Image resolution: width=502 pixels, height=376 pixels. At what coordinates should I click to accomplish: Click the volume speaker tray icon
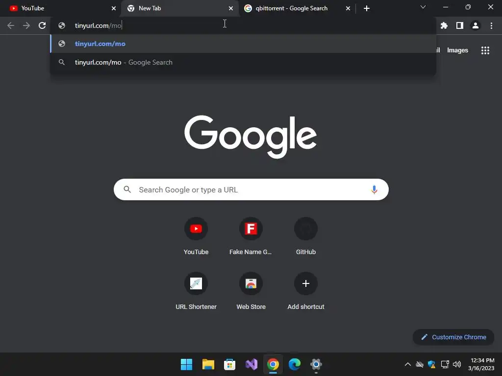coord(457,364)
